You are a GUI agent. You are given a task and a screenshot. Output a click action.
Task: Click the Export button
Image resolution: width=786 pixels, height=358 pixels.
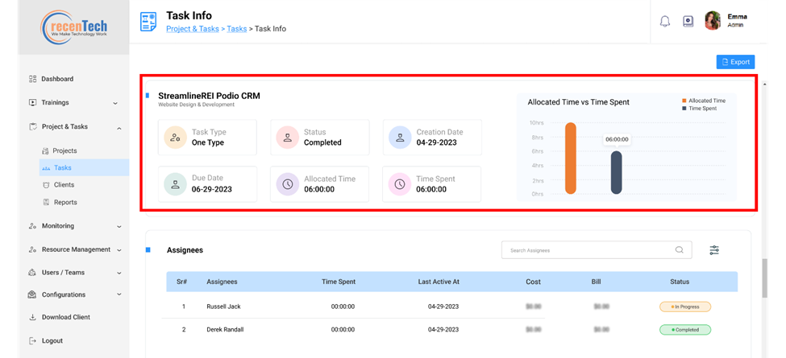point(735,62)
